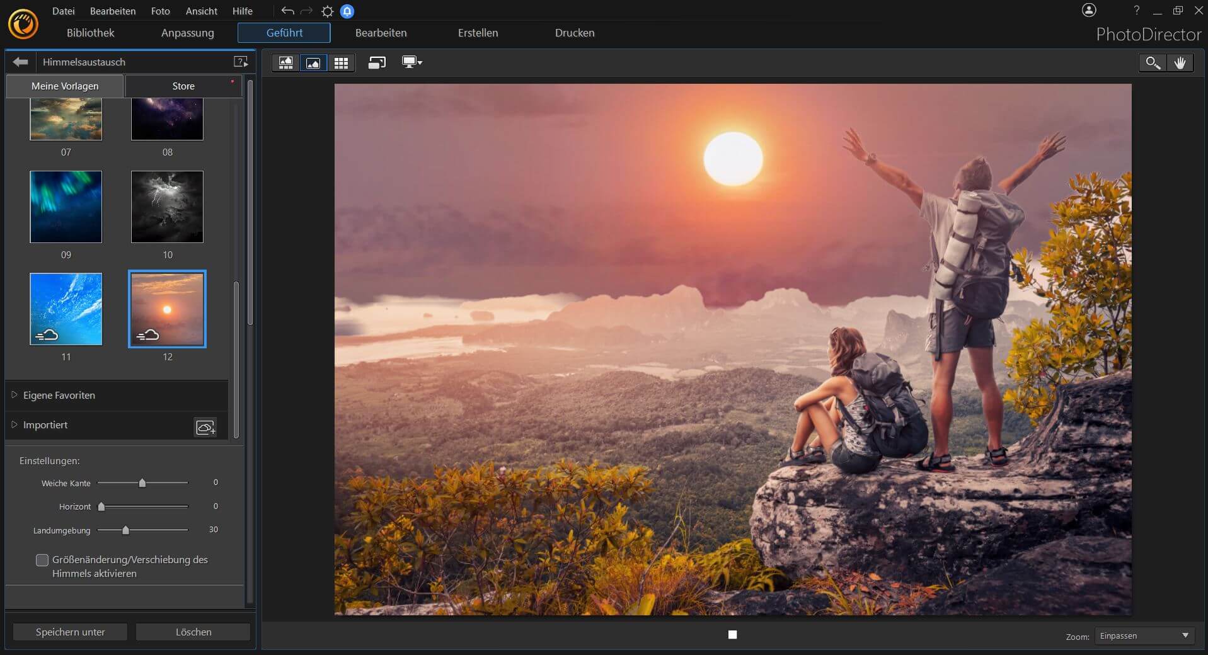Click the Horizont value 0

click(216, 506)
